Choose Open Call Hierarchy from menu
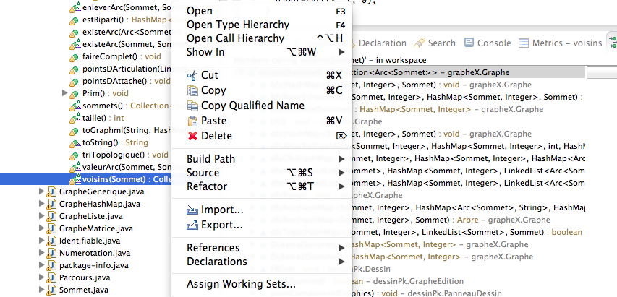 pyautogui.click(x=235, y=38)
